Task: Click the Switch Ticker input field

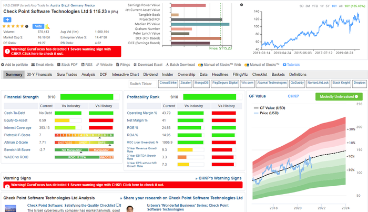Action: tap(143, 84)
